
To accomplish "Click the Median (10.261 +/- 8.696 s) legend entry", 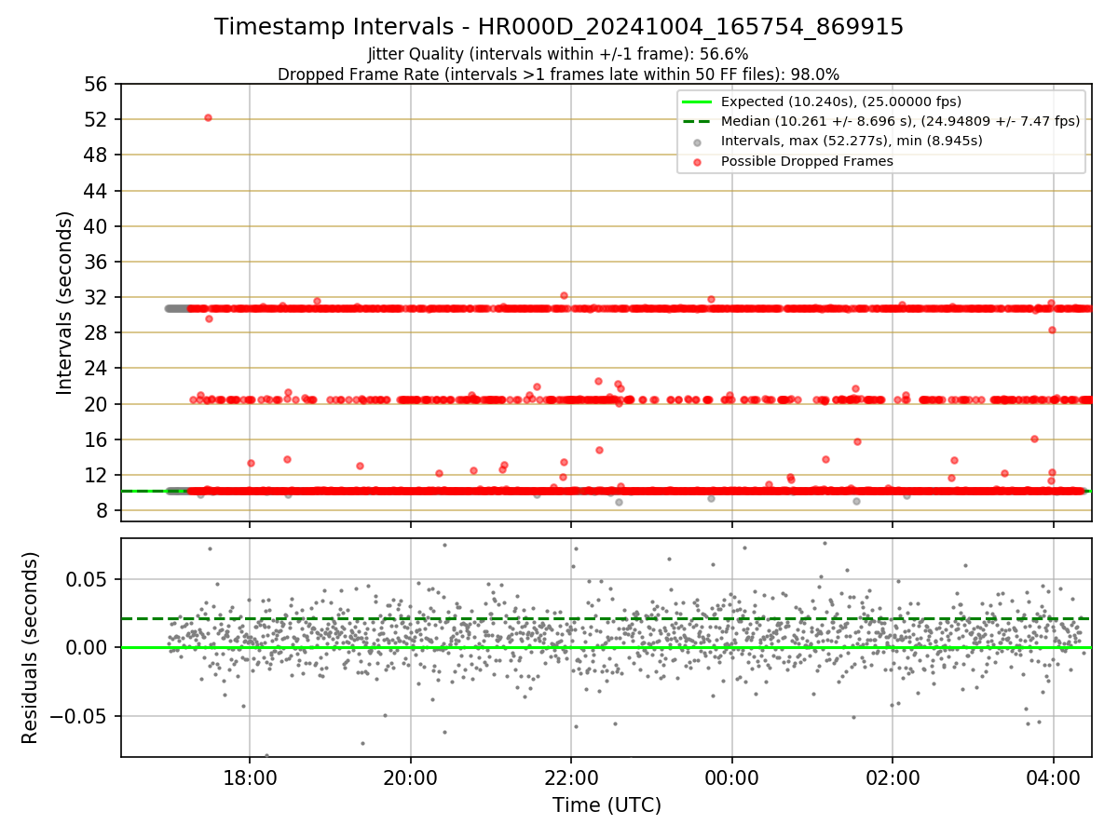I will (900, 121).
